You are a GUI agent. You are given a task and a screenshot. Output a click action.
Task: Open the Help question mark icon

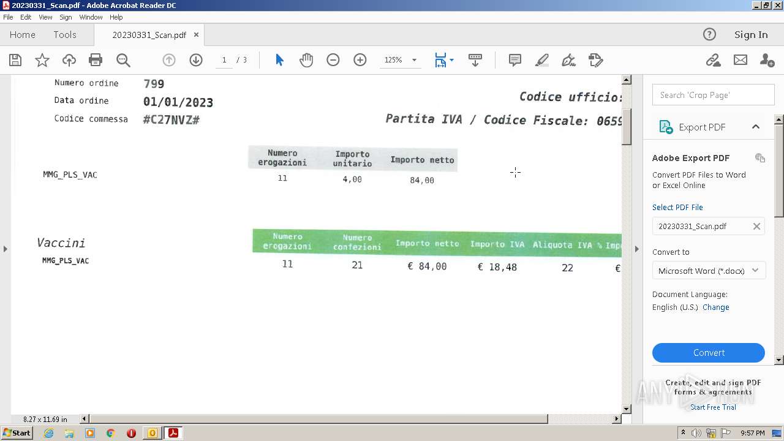[x=709, y=34]
